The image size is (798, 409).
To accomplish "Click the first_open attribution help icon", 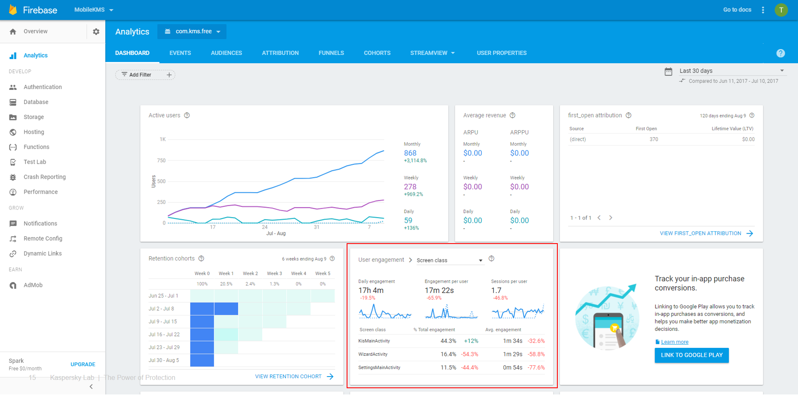I will click(628, 115).
